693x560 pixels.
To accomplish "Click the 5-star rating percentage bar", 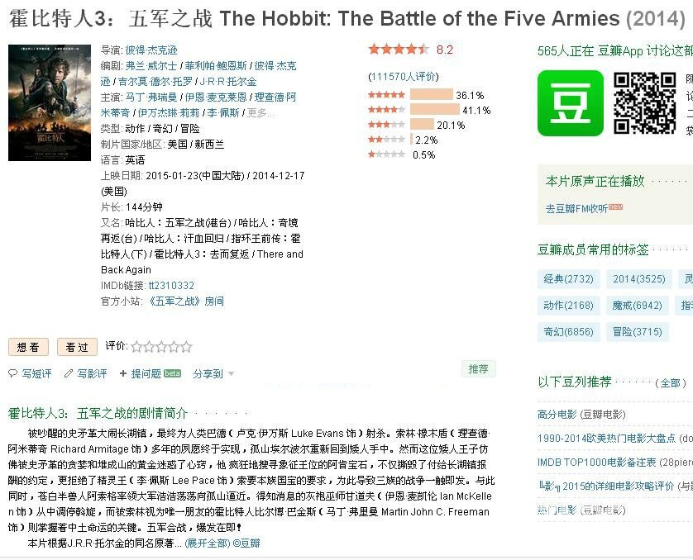I will coord(431,95).
